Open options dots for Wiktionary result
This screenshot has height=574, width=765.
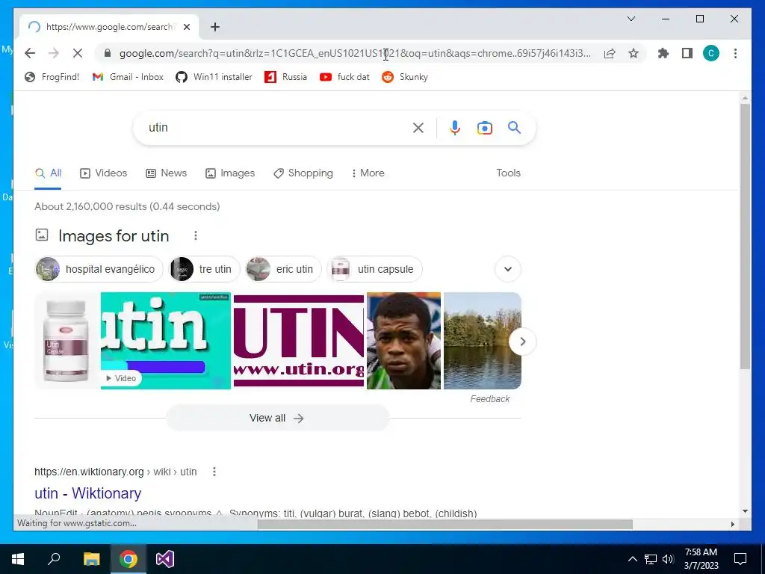click(x=214, y=472)
